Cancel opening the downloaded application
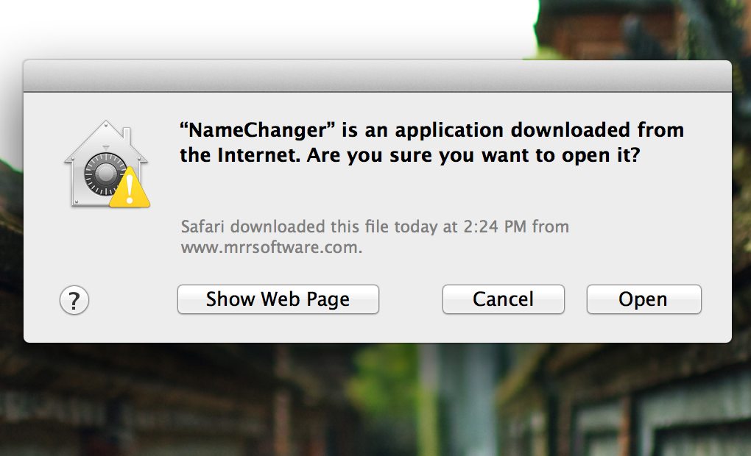Screen dimensions: 751x456 pos(504,299)
